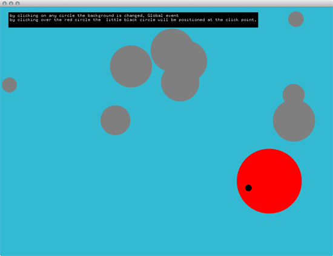Zoom the window with the third title bar button
Screen dimensions: 333x256
click(x=18, y=4)
